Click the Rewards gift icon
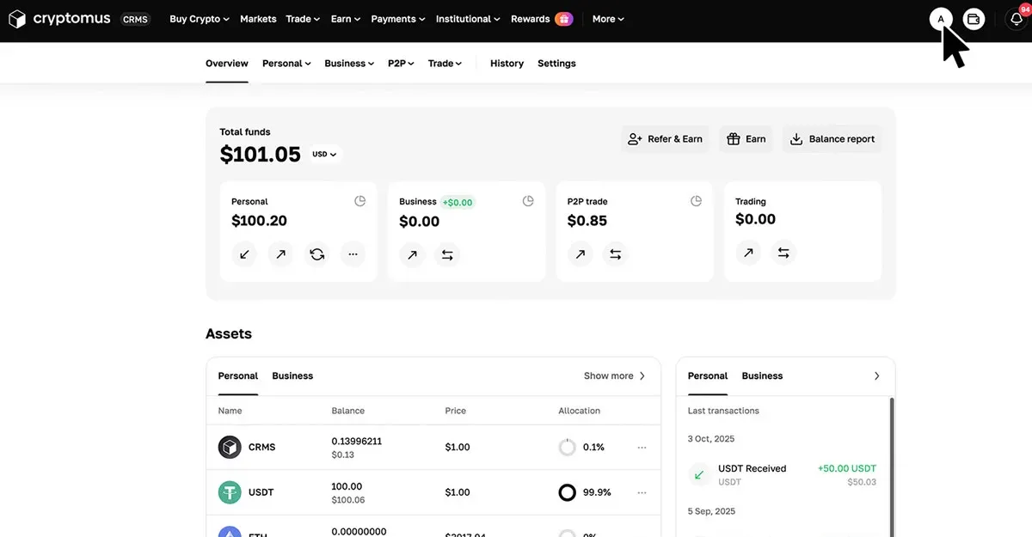The image size is (1032, 537). [x=566, y=18]
